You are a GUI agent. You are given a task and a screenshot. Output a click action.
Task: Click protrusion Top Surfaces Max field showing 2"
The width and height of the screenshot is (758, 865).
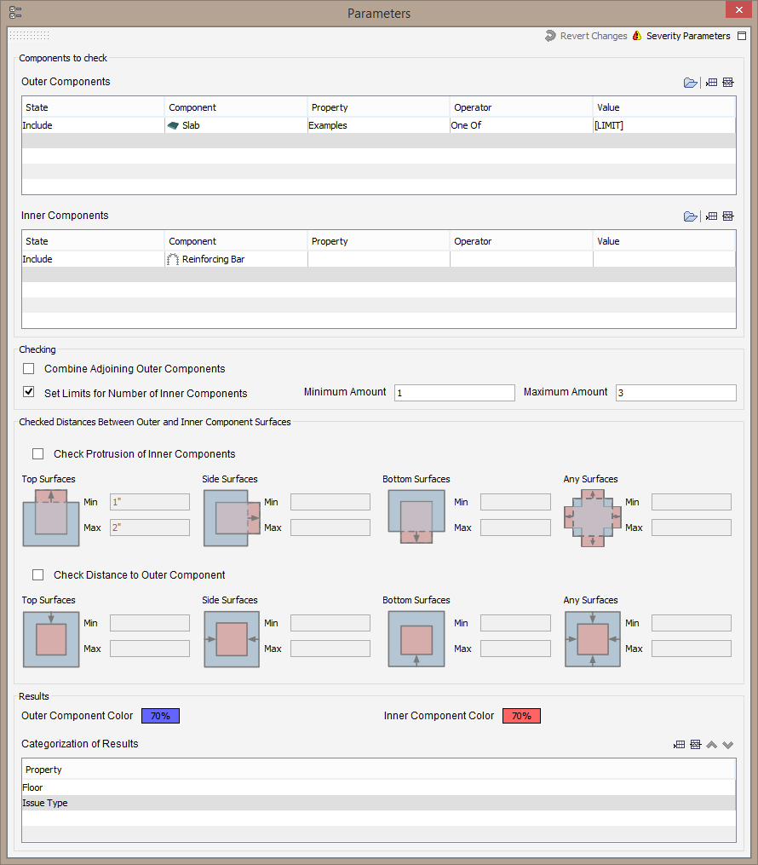[x=150, y=528]
